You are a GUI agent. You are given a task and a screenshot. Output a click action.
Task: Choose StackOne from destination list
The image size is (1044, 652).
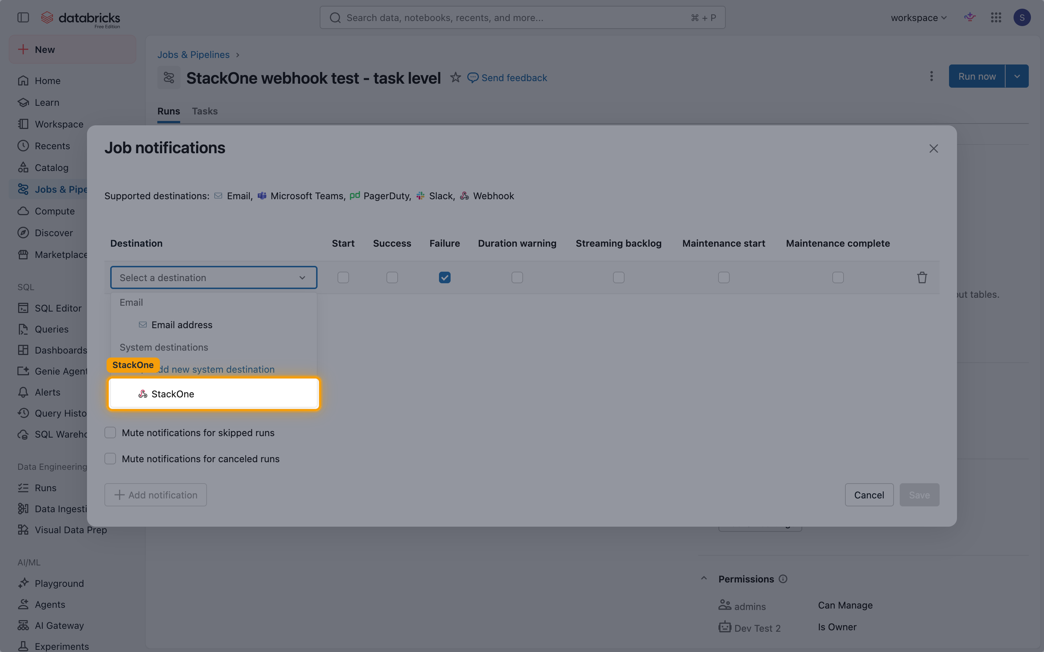point(214,394)
